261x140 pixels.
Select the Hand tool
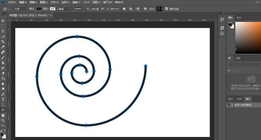click(3, 115)
